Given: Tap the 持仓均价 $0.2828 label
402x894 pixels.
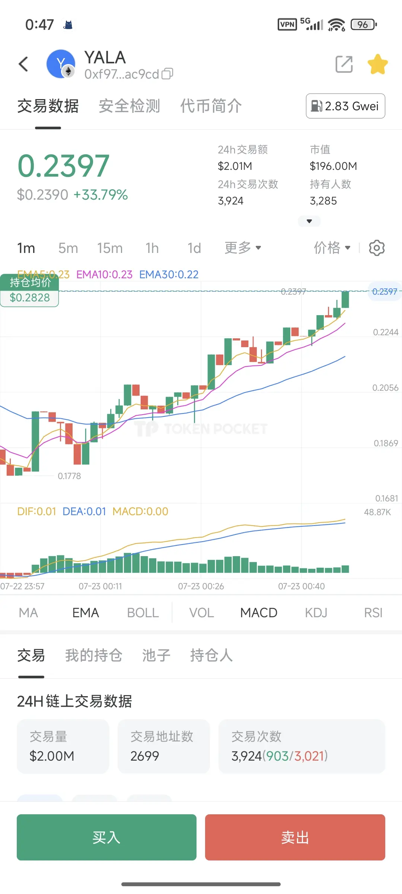Looking at the screenshot, I should coord(29,291).
